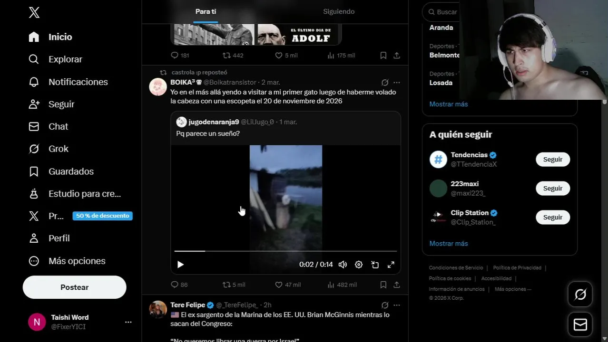Follow 223maxi account

[x=553, y=189]
